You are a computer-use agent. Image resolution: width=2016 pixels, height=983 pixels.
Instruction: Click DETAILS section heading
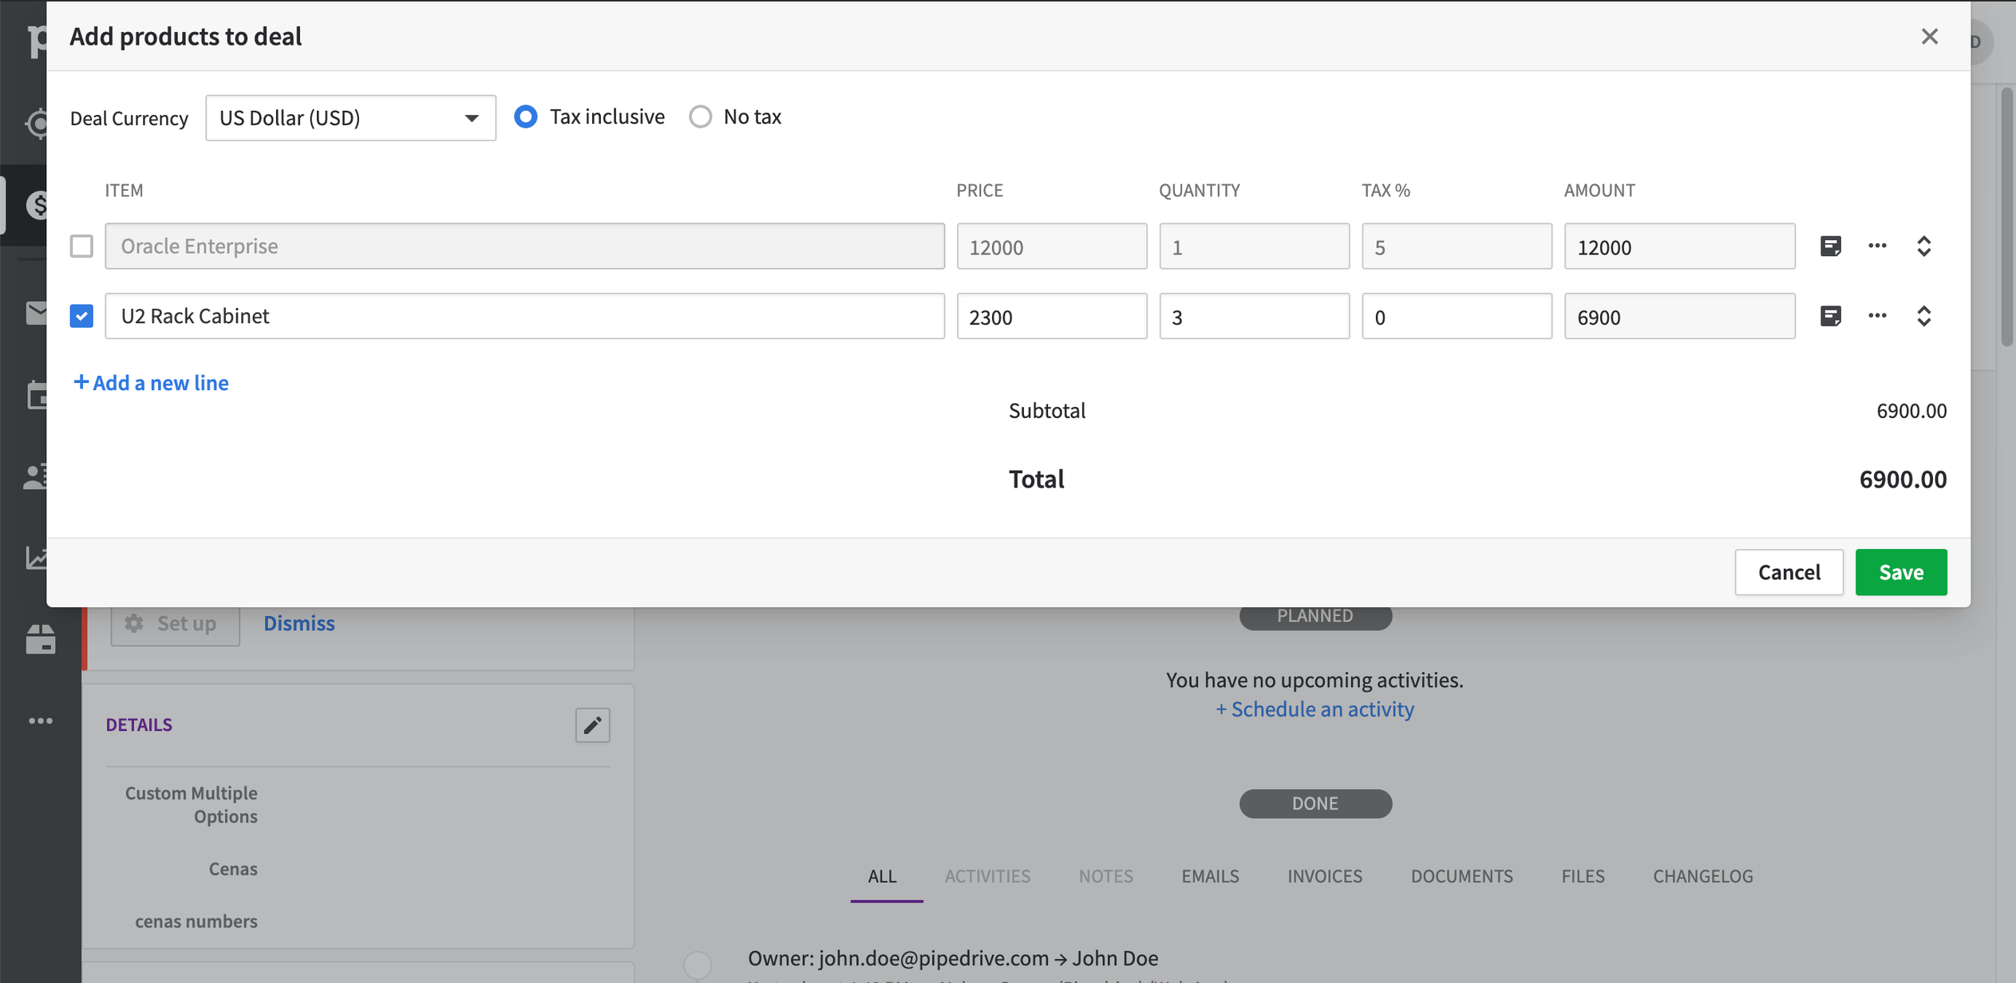coord(139,724)
